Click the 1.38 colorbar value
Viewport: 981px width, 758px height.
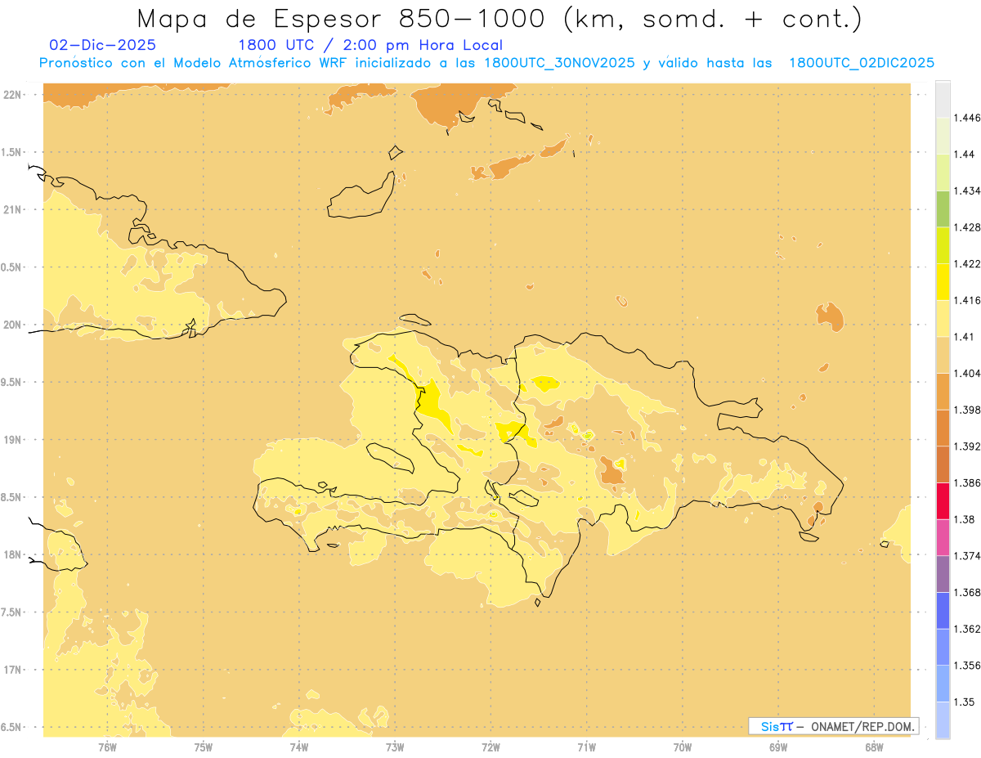[x=965, y=519]
